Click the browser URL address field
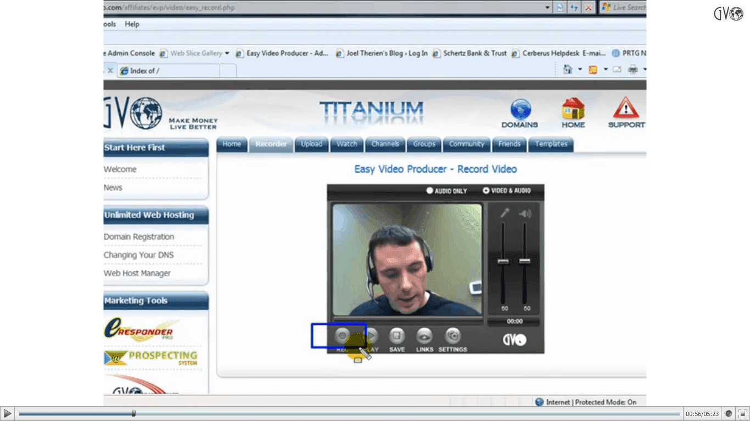This screenshot has width=750, height=421. click(x=323, y=8)
